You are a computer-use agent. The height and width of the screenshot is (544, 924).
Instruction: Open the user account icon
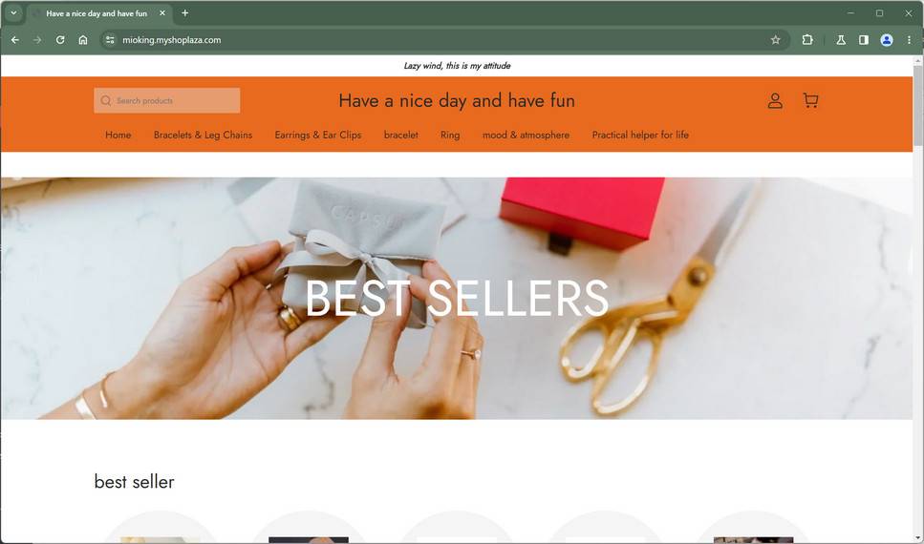tap(775, 100)
